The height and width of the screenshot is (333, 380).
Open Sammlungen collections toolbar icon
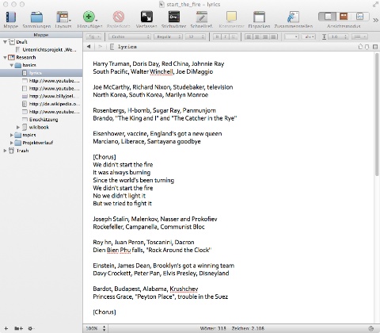(36, 17)
